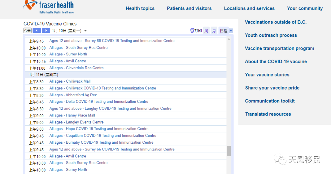
Task: Open dropdown arrow beside 日程 tab
Action: [231, 31]
